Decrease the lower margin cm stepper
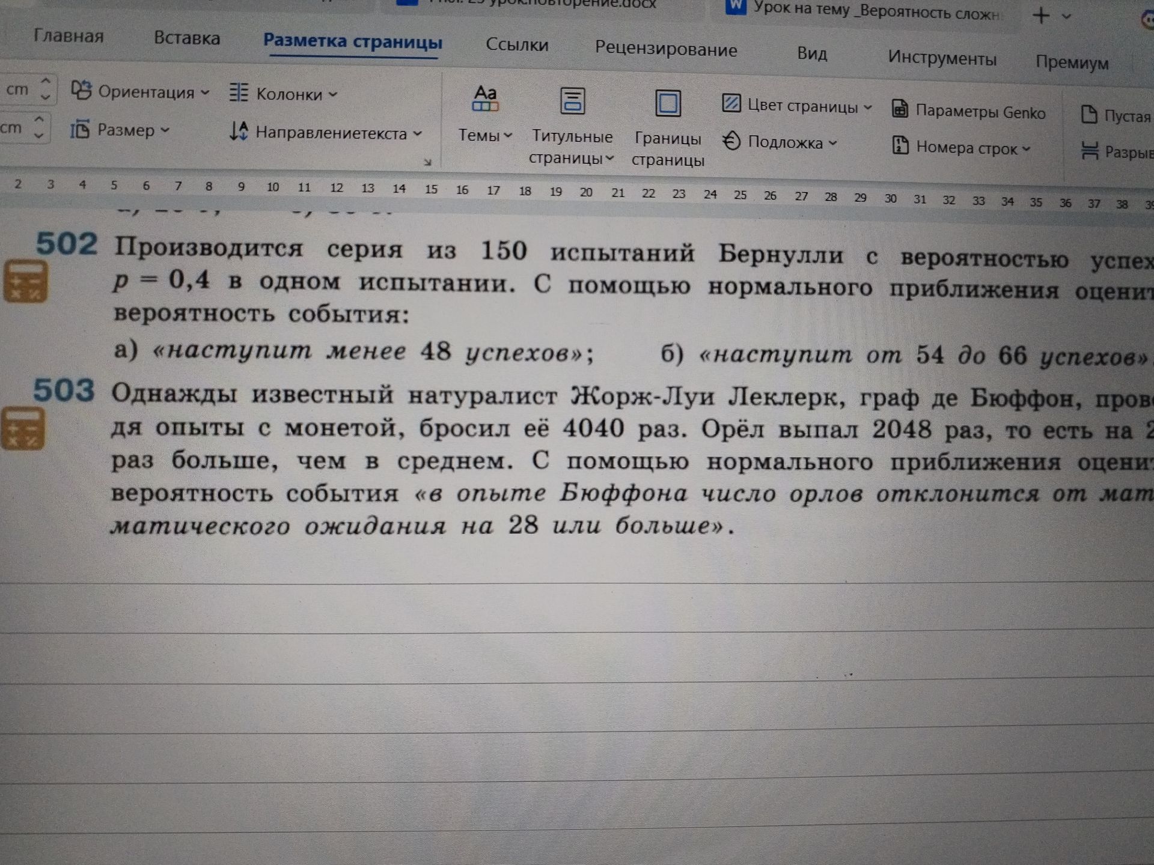 point(38,135)
